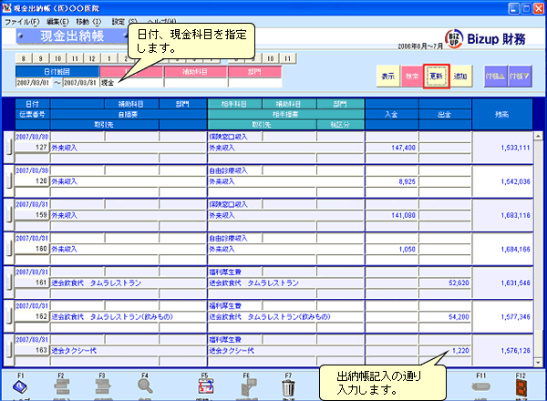Image resolution: width=547 pixels, height=401 pixels.
Task: Click the 出金 column header
Action: pos(445,114)
